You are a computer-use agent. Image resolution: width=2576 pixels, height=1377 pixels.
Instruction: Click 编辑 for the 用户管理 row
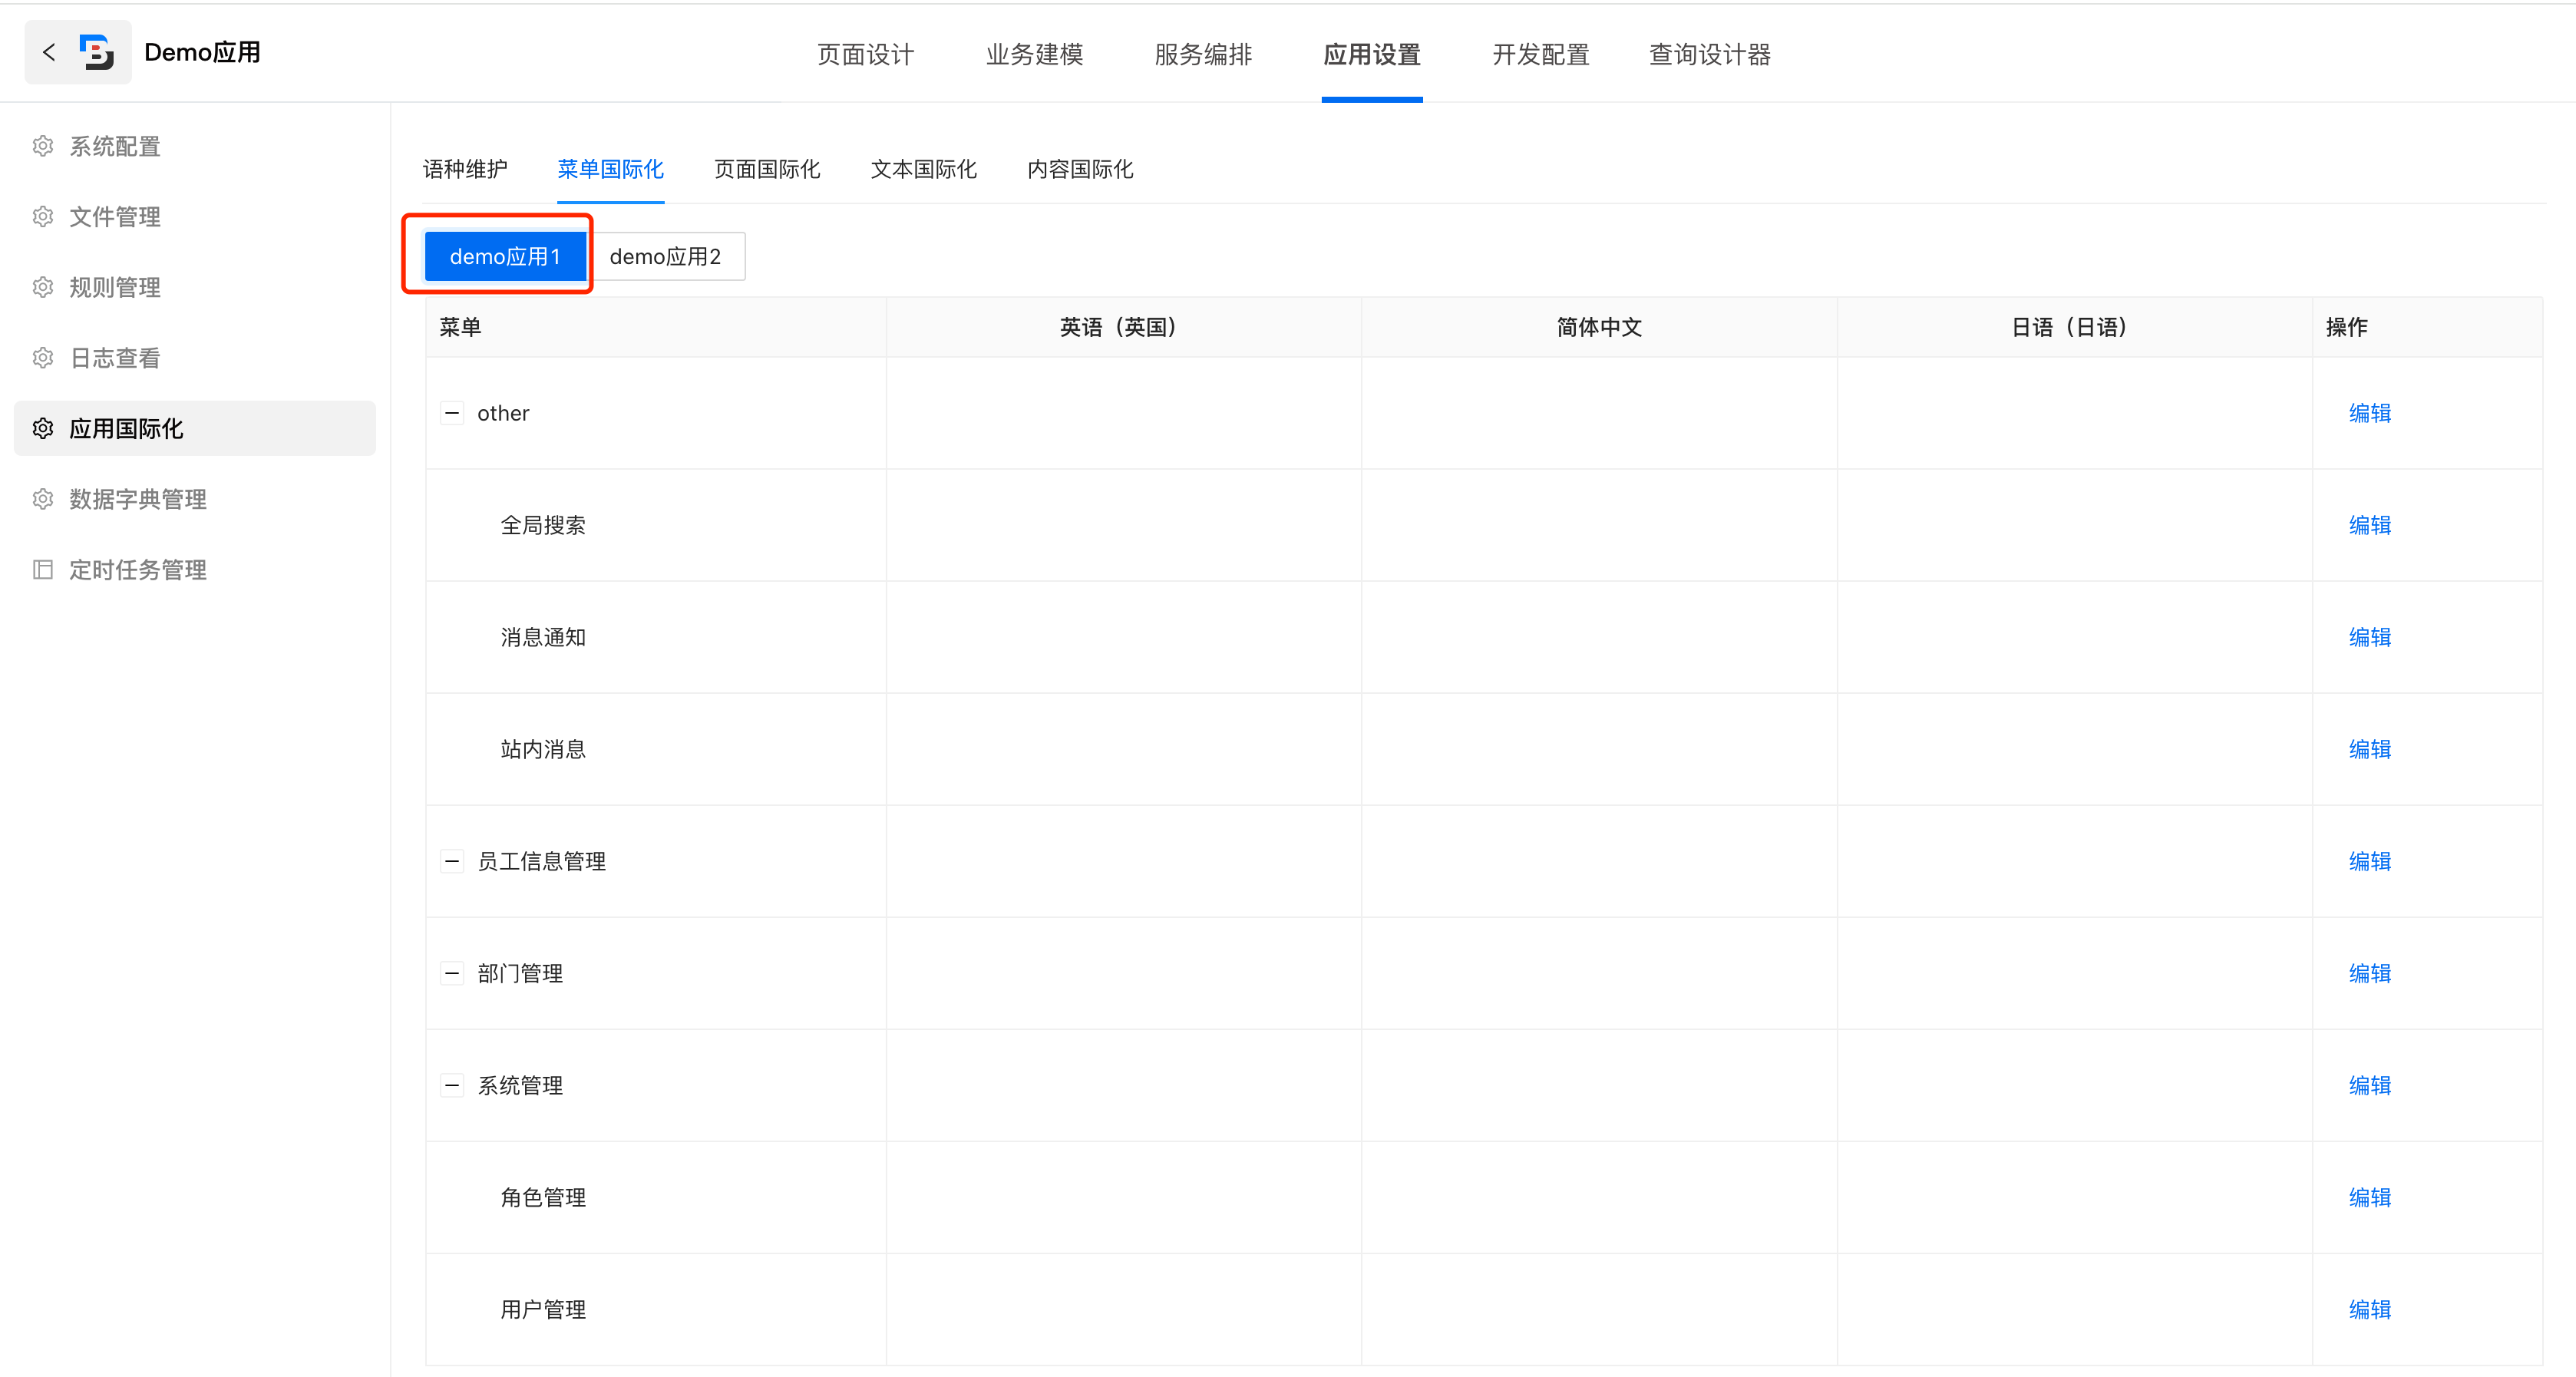point(2370,1309)
